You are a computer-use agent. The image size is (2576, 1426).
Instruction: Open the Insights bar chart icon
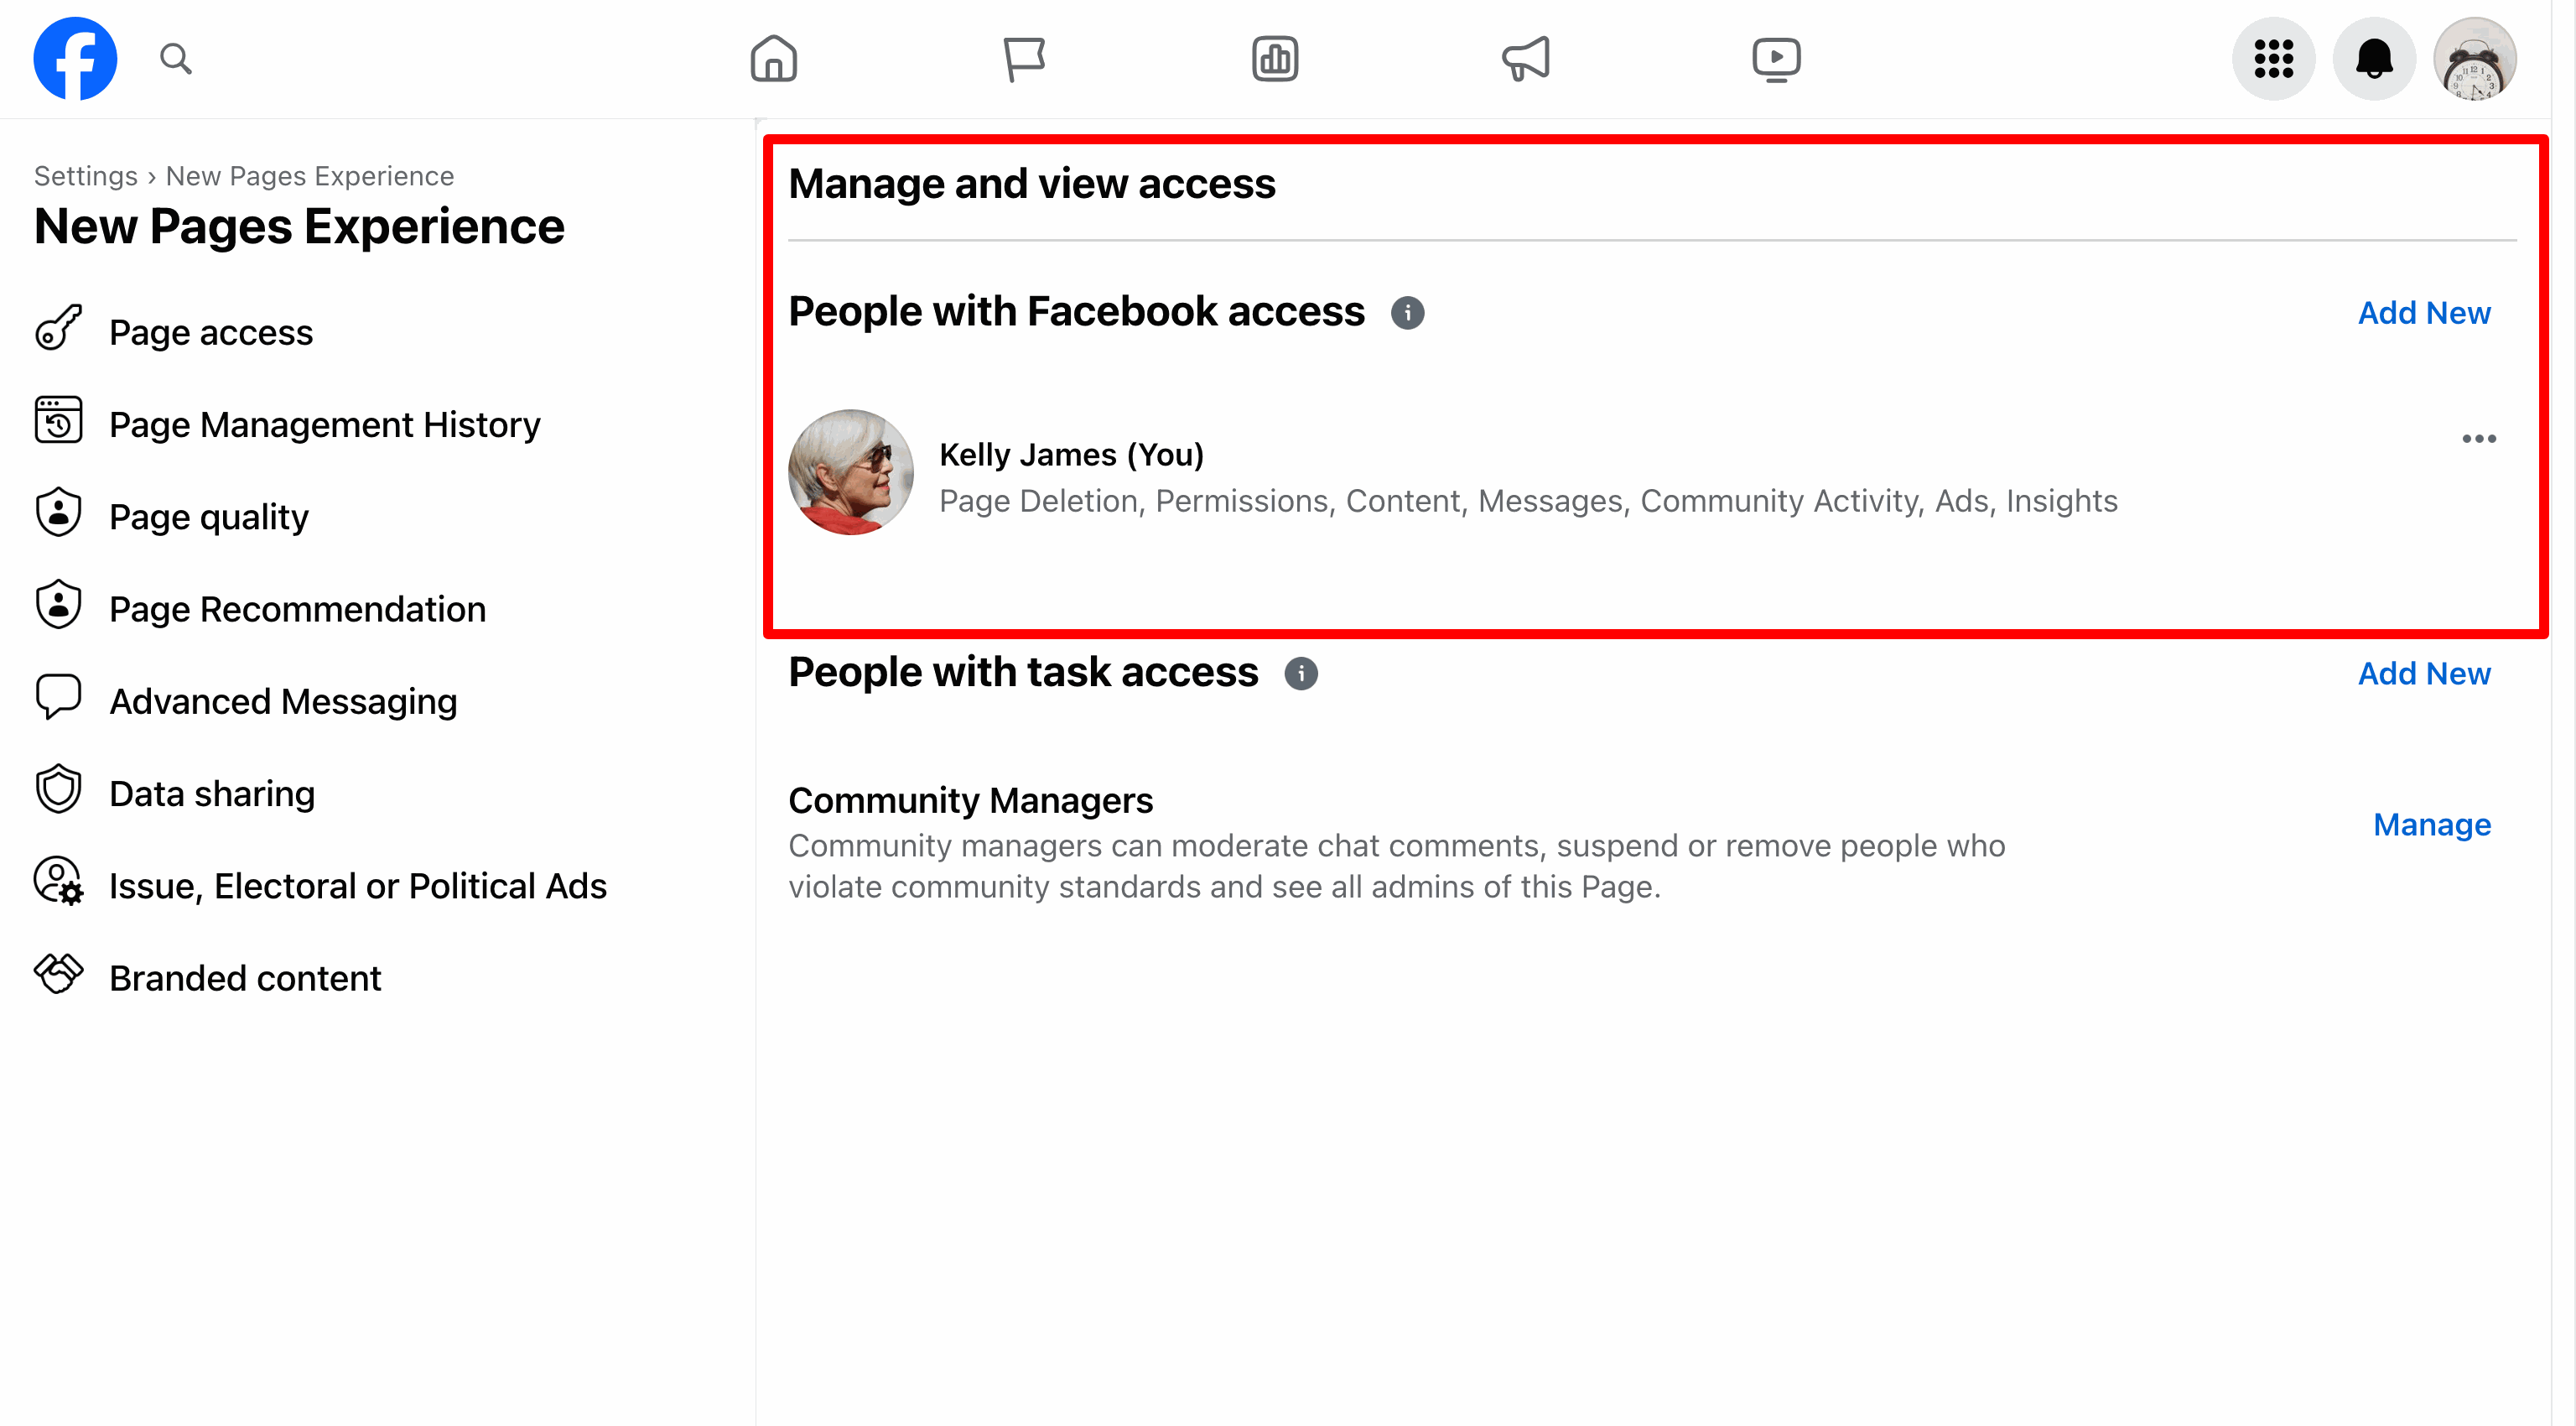[x=1275, y=59]
